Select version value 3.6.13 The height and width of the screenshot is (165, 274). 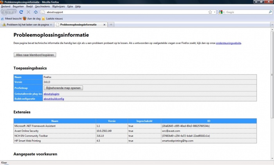[x=47, y=82]
